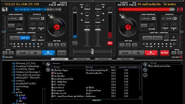The image size is (185, 104).
Task: Click the red add-folder icon in browser
Action: [48, 70]
